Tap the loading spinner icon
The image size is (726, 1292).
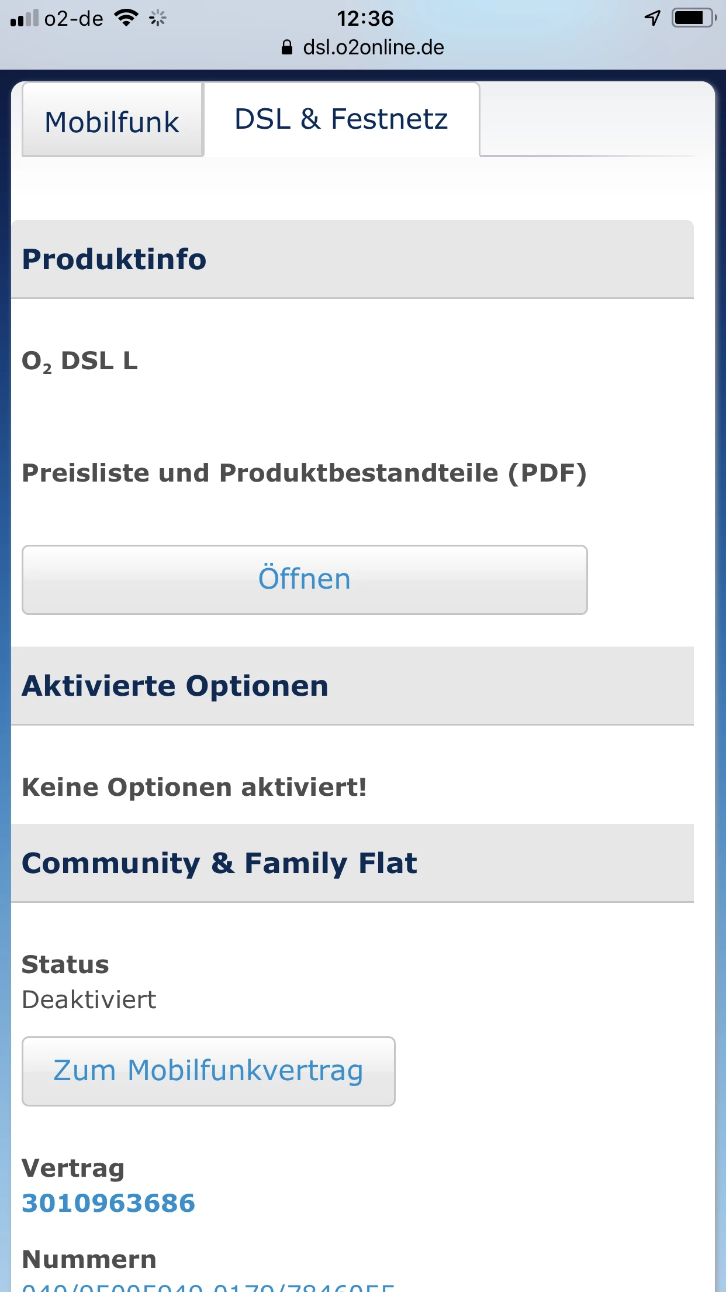[x=157, y=19]
